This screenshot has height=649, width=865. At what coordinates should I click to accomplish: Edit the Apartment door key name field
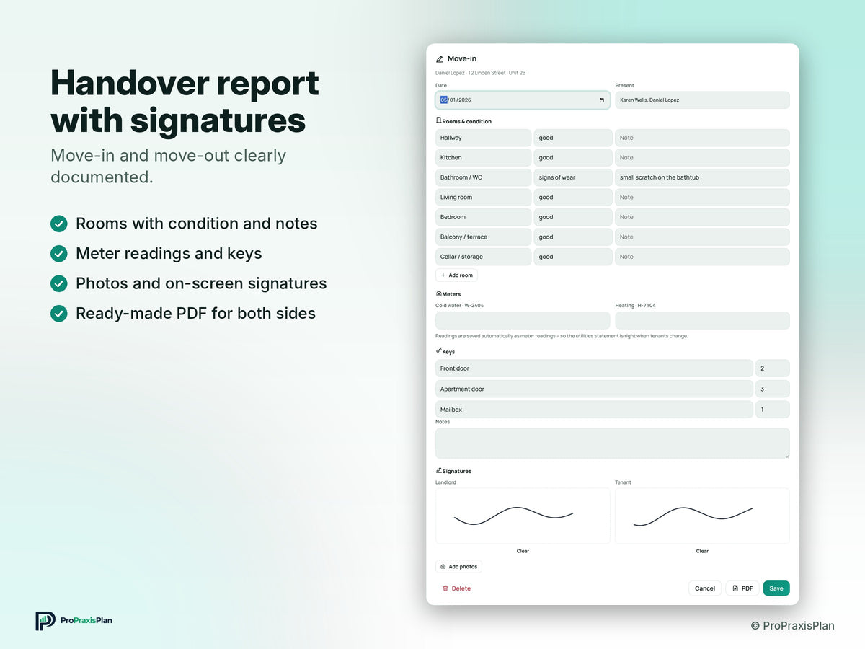coord(594,389)
